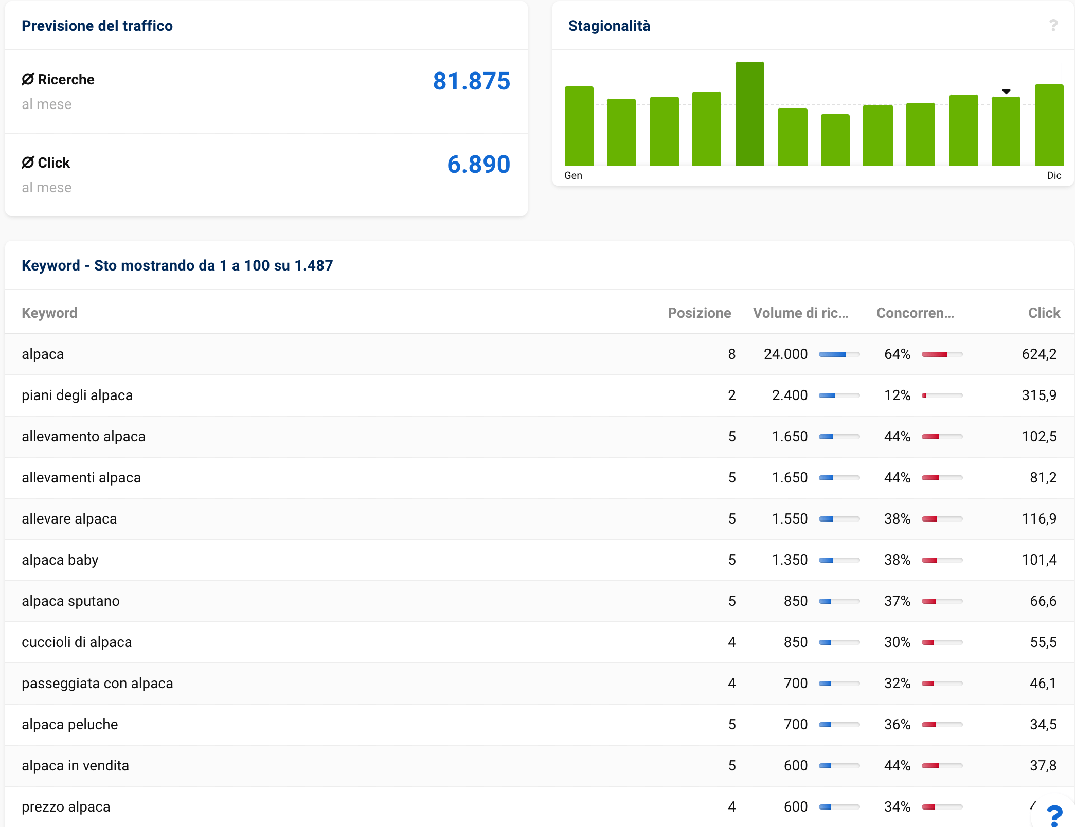Click the 101,4 click value
The image size is (1075, 827).
click(1039, 560)
